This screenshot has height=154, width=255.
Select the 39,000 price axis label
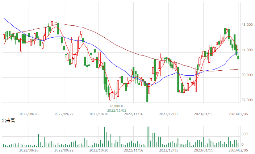[x=247, y=75]
